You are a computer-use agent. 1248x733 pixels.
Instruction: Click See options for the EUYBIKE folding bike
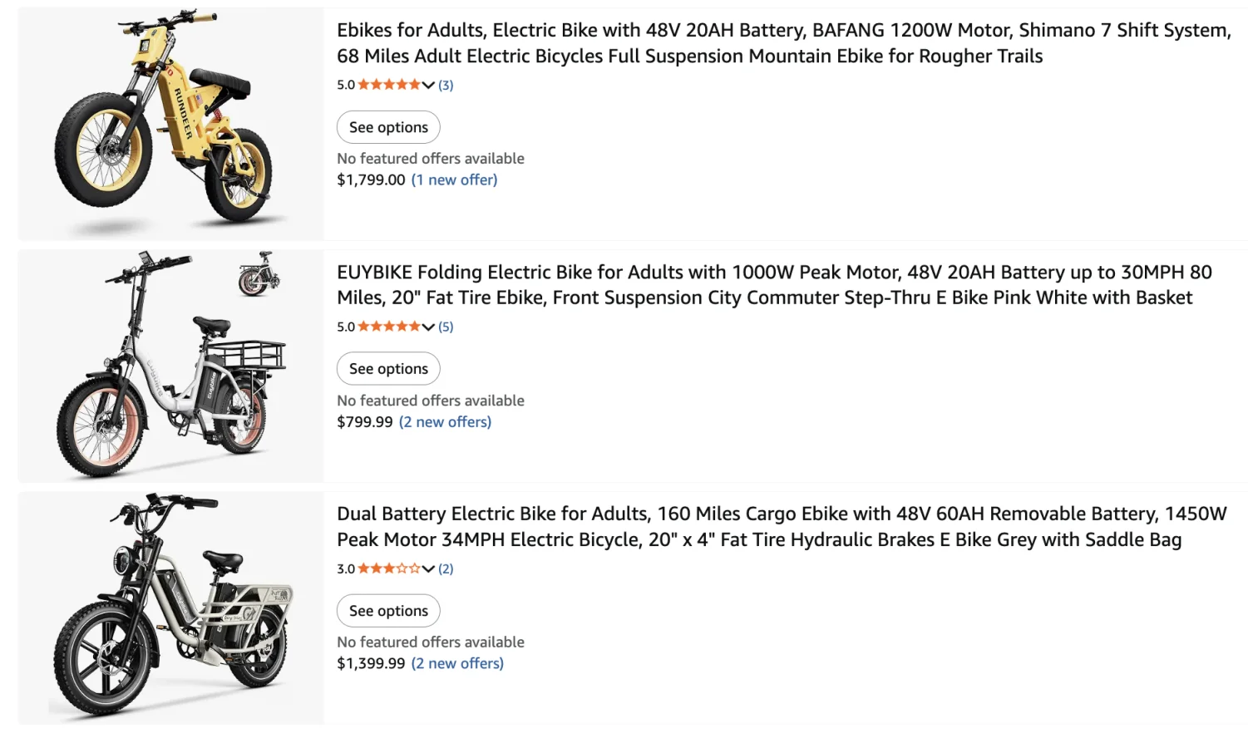[x=388, y=369]
